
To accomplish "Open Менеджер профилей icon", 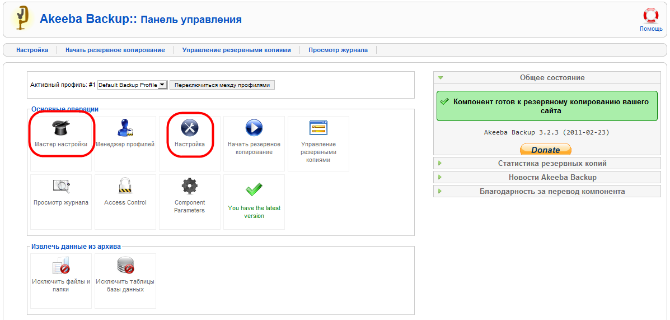I will point(125,127).
